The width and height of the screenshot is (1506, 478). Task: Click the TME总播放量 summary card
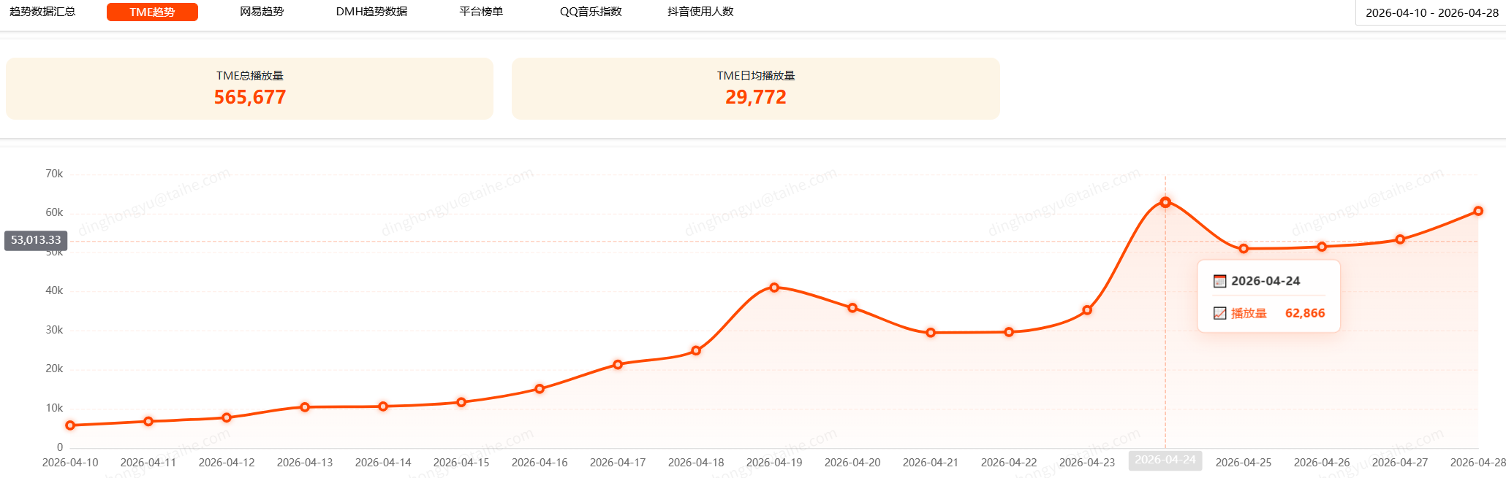249,88
